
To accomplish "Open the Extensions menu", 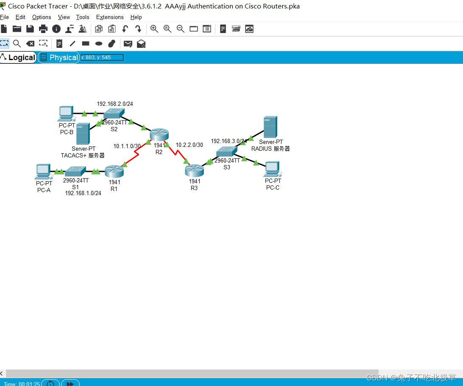I will click(110, 17).
